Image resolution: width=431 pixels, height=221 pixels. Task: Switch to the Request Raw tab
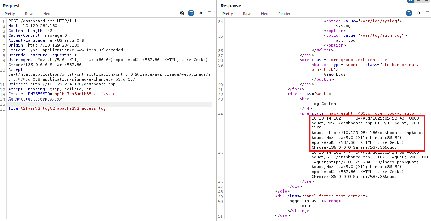[29, 14]
